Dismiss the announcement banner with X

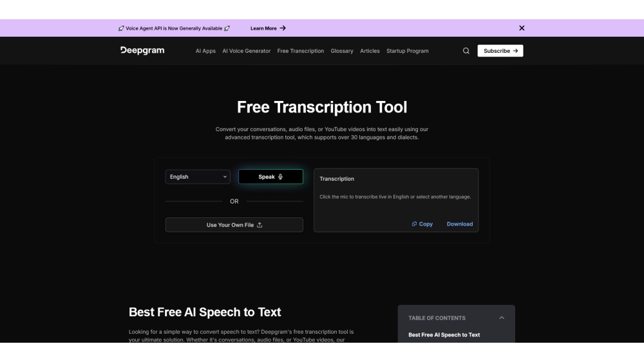tap(522, 28)
